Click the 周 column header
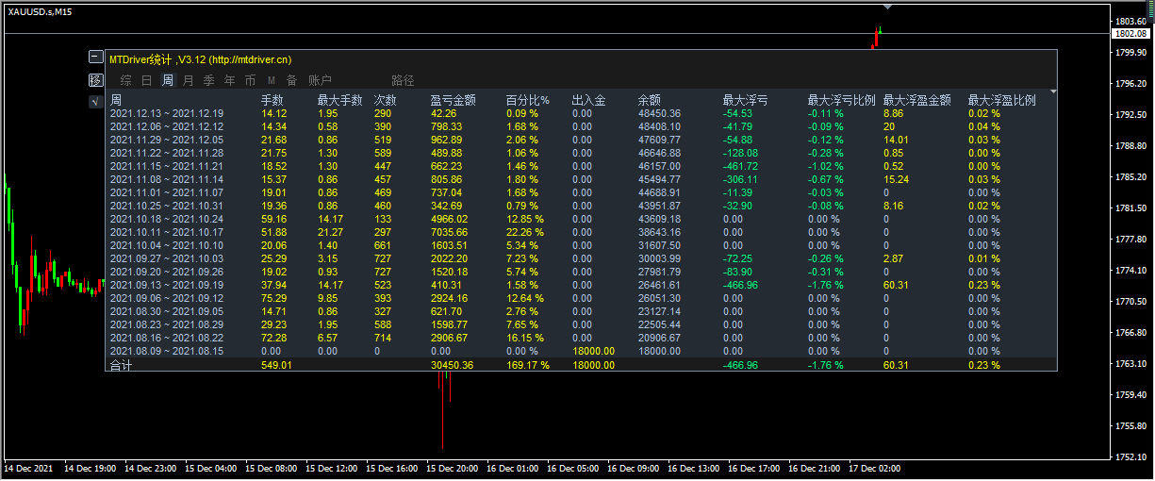This screenshot has height=481, width=1155. (116, 99)
